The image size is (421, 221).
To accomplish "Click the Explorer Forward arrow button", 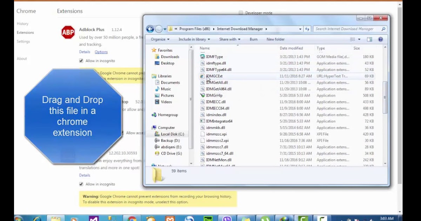I will (159, 29).
